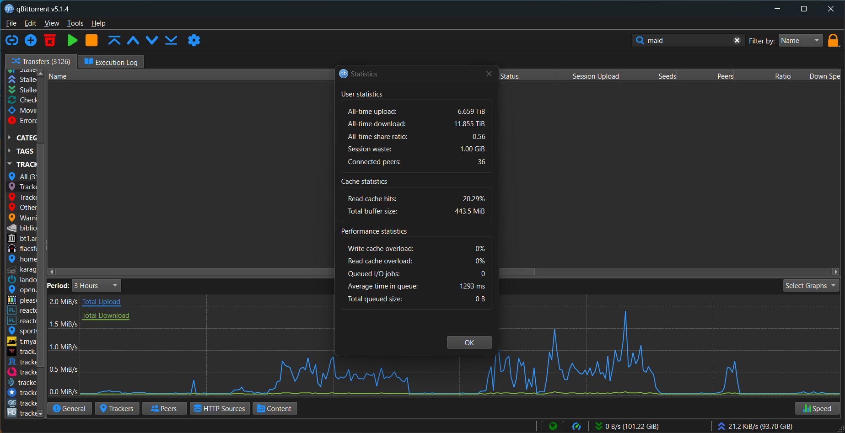
Task: Select the Warning tracker filter
Action: point(22,218)
